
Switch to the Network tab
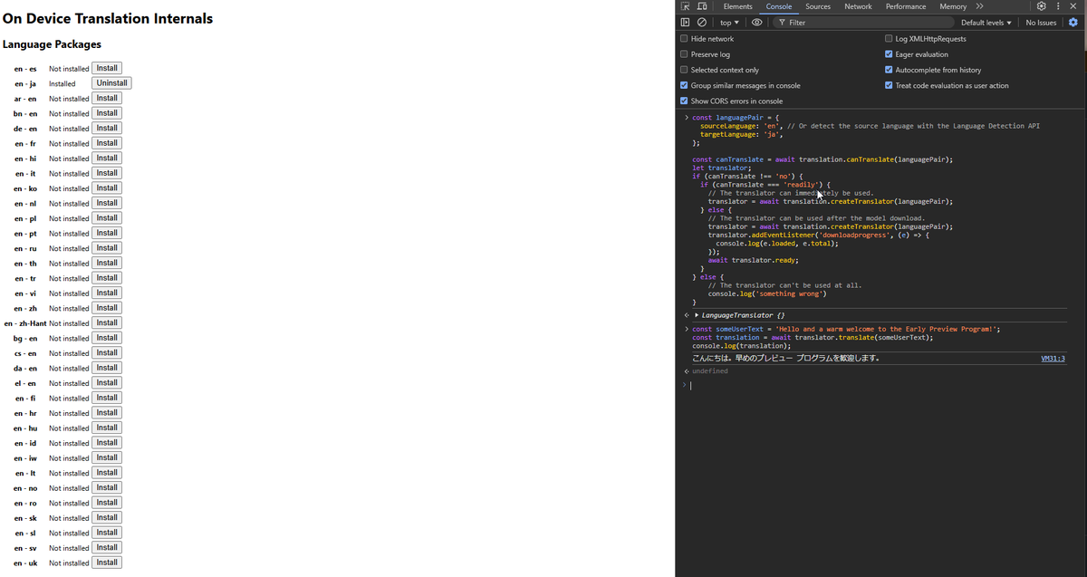pyautogui.click(x=858, y=5)
